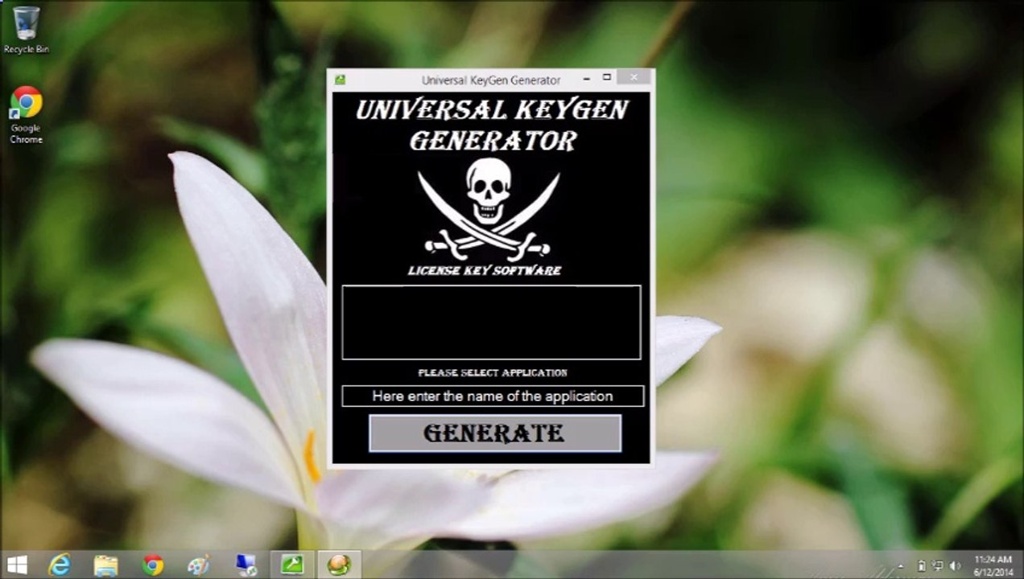The image size is (1024, 579).
Task: Select the green recorder app in the taskbar
Action: pos(292,565)
